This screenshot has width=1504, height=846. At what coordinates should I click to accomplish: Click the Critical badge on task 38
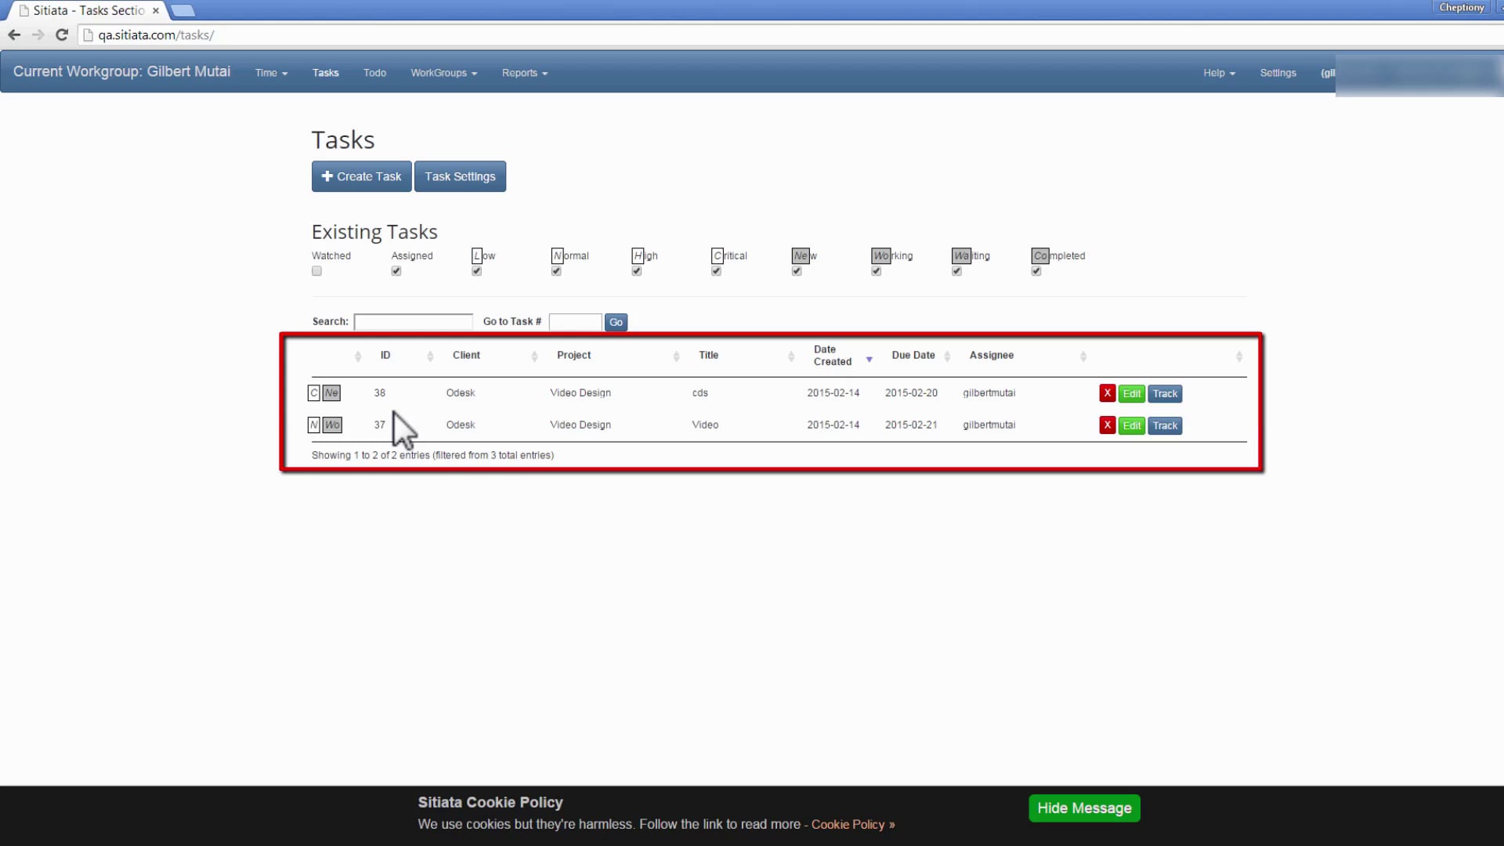click(x=314, y=393)
